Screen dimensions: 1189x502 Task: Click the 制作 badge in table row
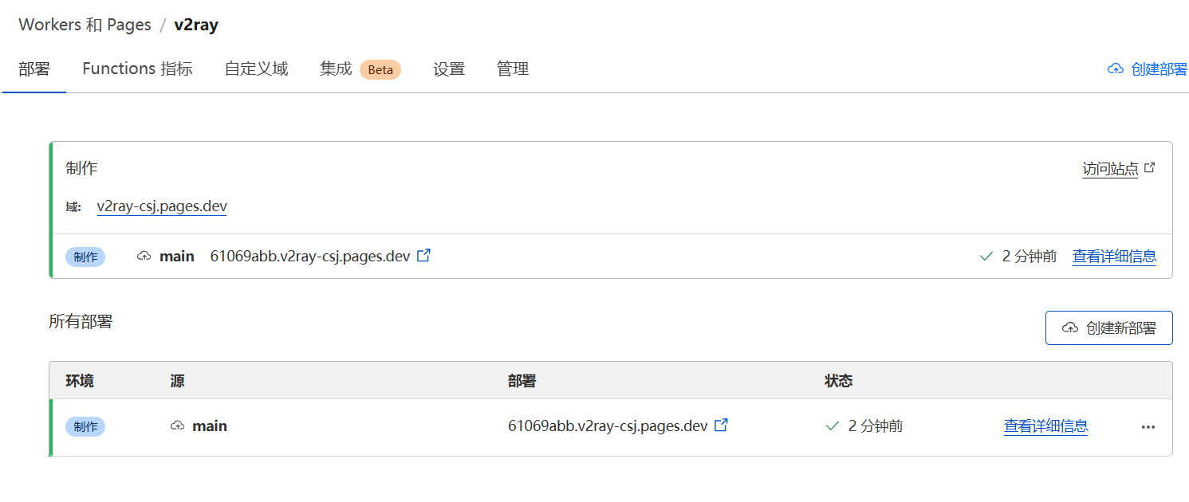pyautogui.click(x=85, y=426)
